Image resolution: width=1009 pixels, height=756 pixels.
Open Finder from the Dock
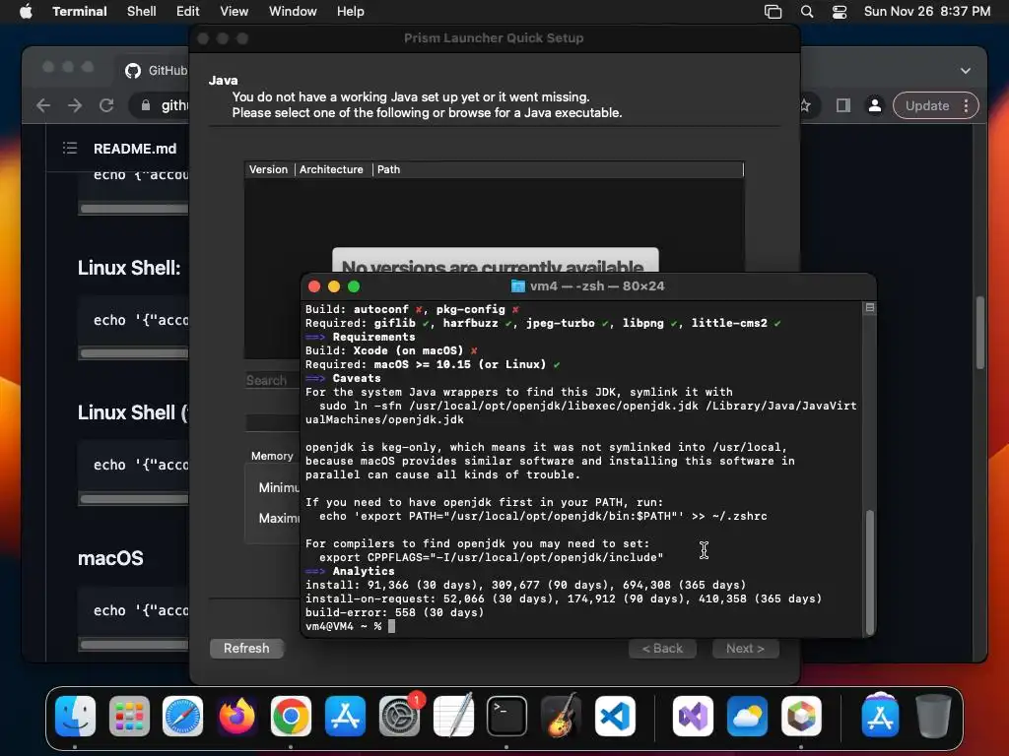tap(75, 716)
